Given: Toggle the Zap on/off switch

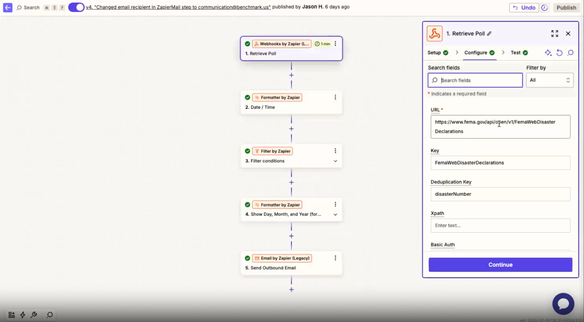Looking at the screenshot, I should (x=76, y=7).
